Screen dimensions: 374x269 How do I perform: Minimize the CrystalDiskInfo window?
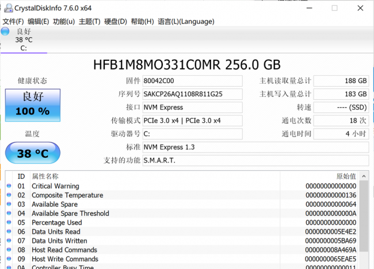[x=310, y=8]
